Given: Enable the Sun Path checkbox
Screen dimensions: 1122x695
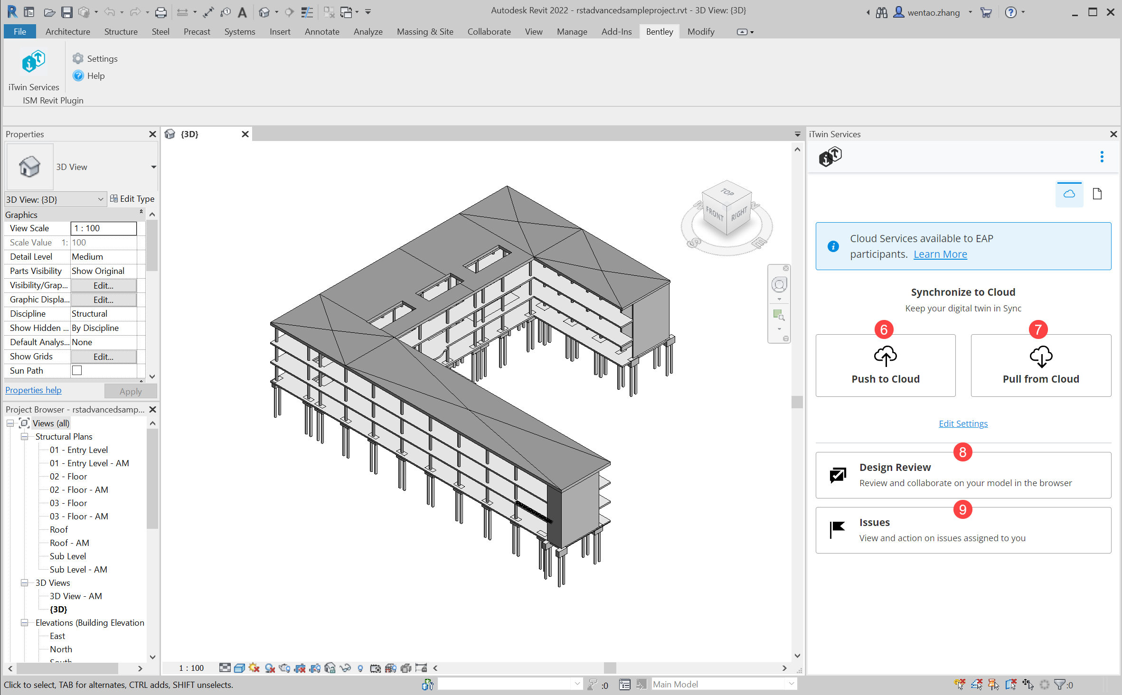Looking at the screenshot, I should point(77,370).
